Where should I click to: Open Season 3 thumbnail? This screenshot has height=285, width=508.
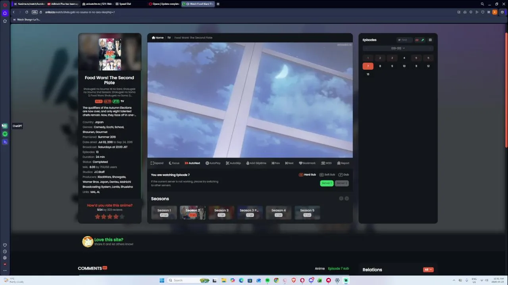pyautogui.click(x=221, y=213)
